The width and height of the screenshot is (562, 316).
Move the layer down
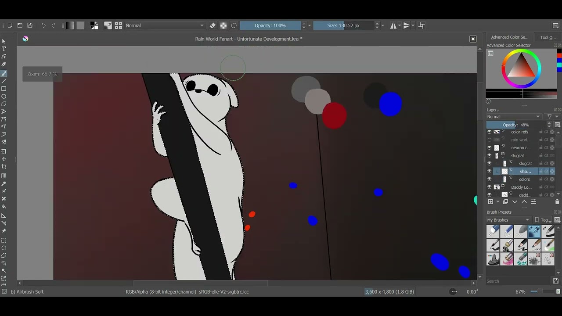515,202
